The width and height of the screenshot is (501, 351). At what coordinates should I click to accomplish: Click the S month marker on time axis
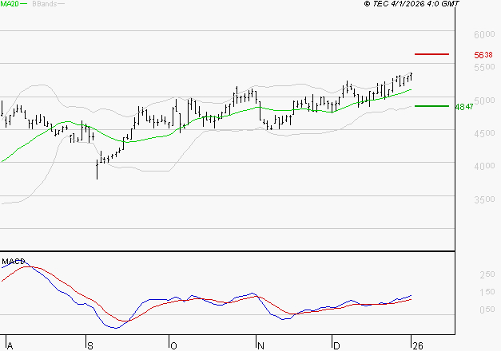(90, 346)
